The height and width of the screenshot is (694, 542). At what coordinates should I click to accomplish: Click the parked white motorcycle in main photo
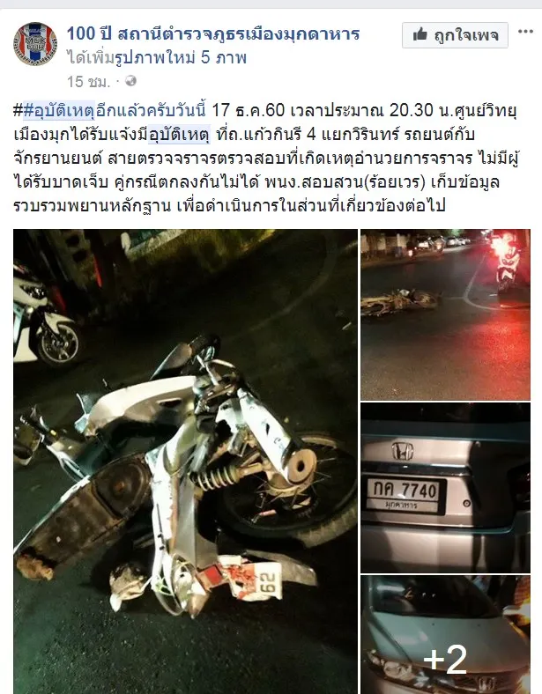tap(44, 319)
